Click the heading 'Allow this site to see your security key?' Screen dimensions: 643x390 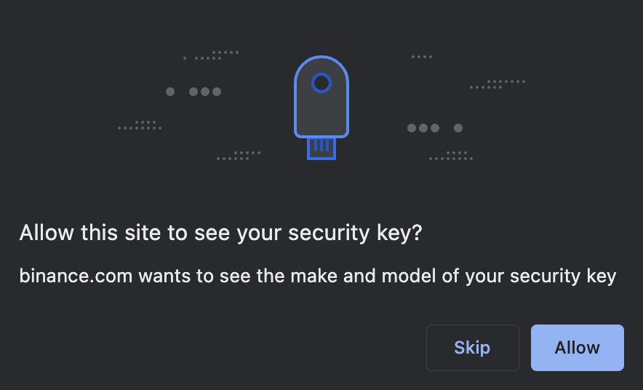220,233
